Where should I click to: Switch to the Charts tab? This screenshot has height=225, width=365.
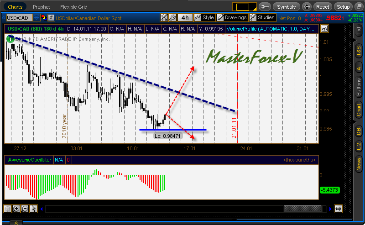[15, 7]
